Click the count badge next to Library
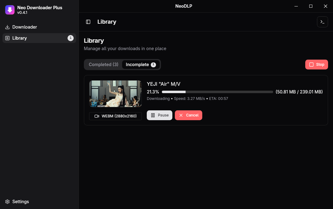333x209 pixels. point(70,38)
